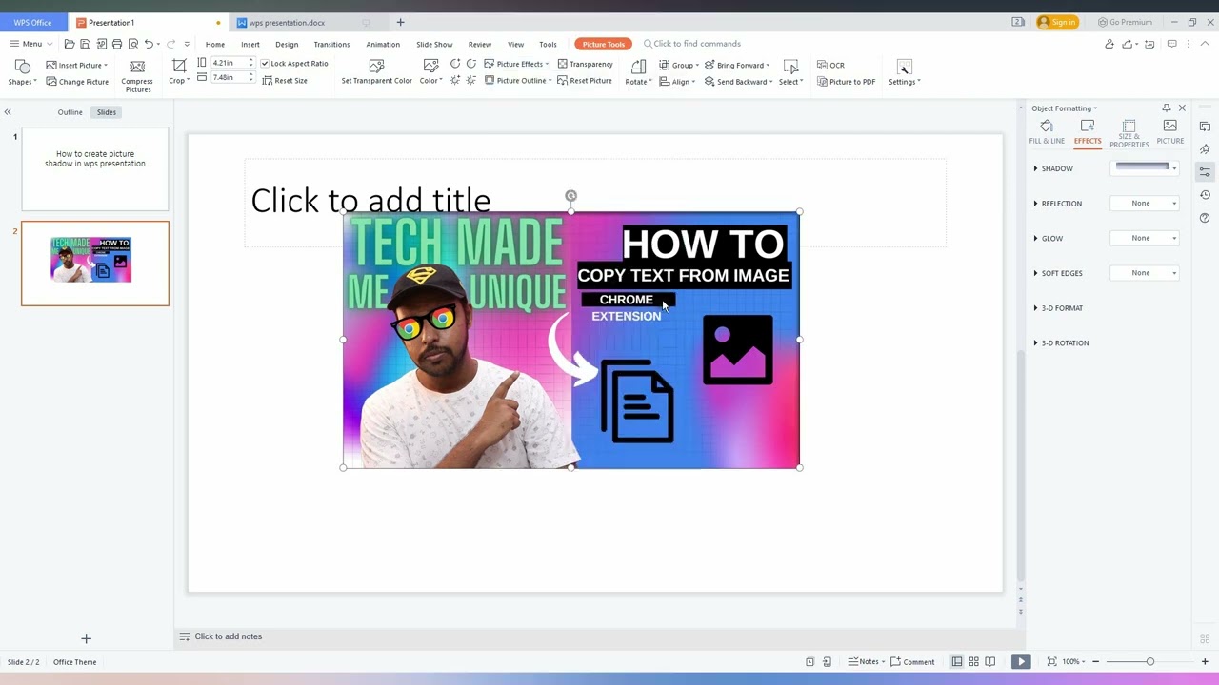The width and height of the screenshot is (1219, 685).
Task: Switch to Reading view icon
Action: [990, 661]
